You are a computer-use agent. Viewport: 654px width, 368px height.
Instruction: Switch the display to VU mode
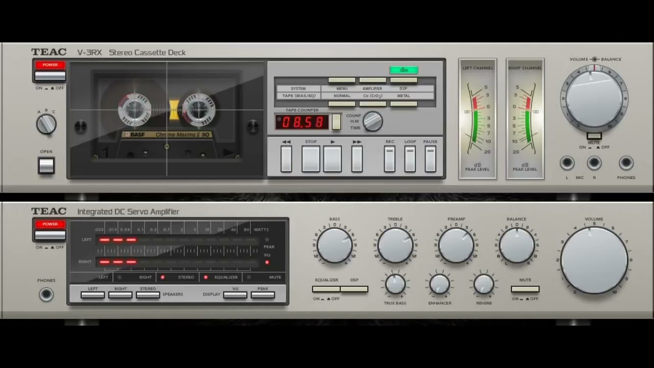(x=235, y=294)
